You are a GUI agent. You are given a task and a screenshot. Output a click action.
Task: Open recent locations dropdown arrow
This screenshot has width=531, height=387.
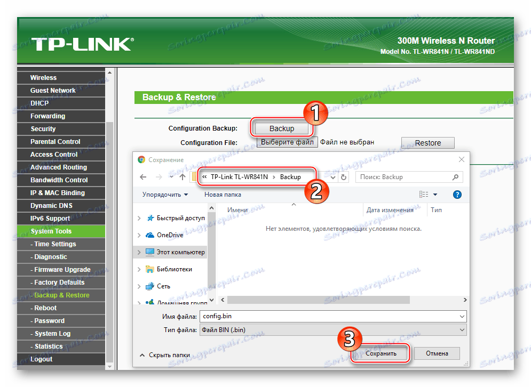click(x=172, y=177)
